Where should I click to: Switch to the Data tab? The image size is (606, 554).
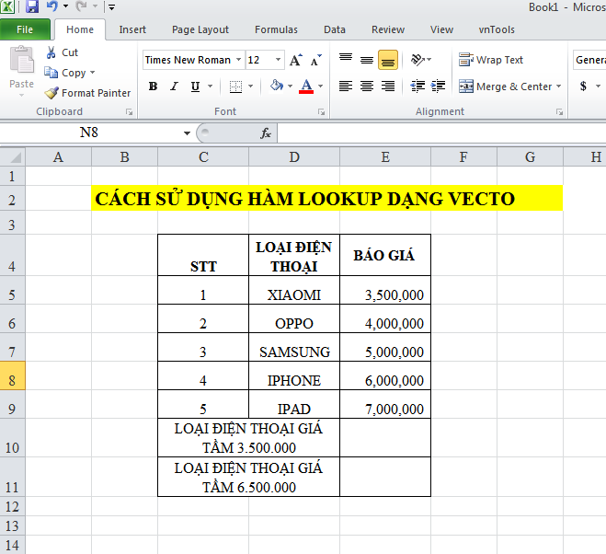(335, 29)
